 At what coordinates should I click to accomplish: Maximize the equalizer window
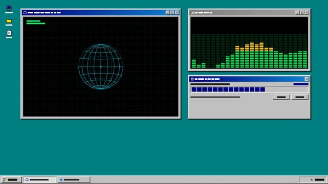(302, 13)
